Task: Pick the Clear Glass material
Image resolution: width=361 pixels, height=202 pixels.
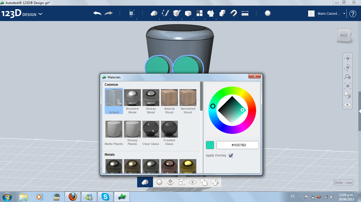Action: 151,133
